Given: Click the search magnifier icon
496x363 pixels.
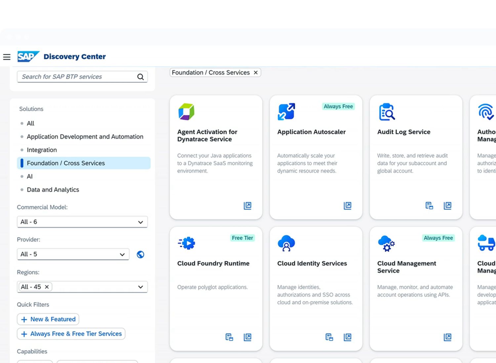Looking at the screenshot, I should coord(141,77).
